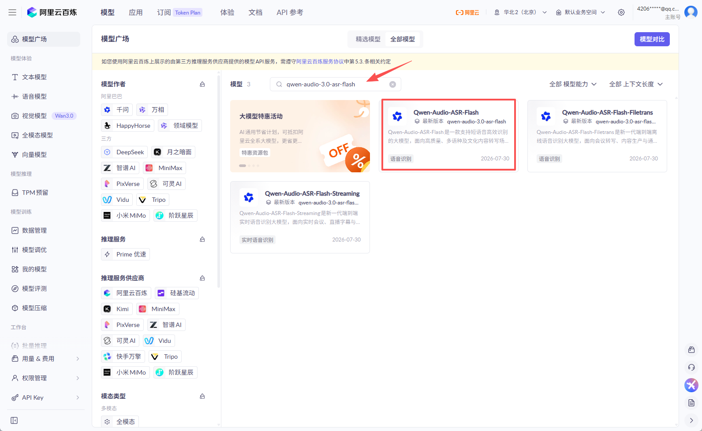
Task: Open the 全部 上下文长度 dropdown
Action: [636, 84]
